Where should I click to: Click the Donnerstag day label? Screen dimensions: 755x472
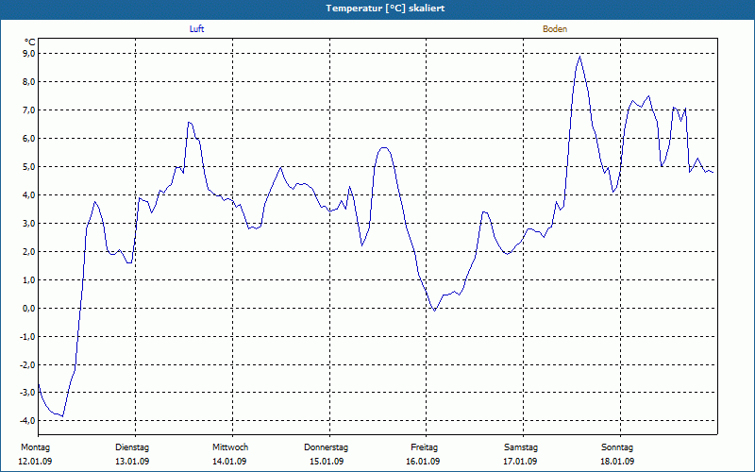tap(326, 447)
